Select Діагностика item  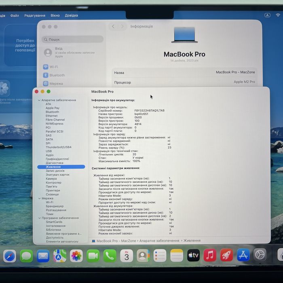pos(55,163)
